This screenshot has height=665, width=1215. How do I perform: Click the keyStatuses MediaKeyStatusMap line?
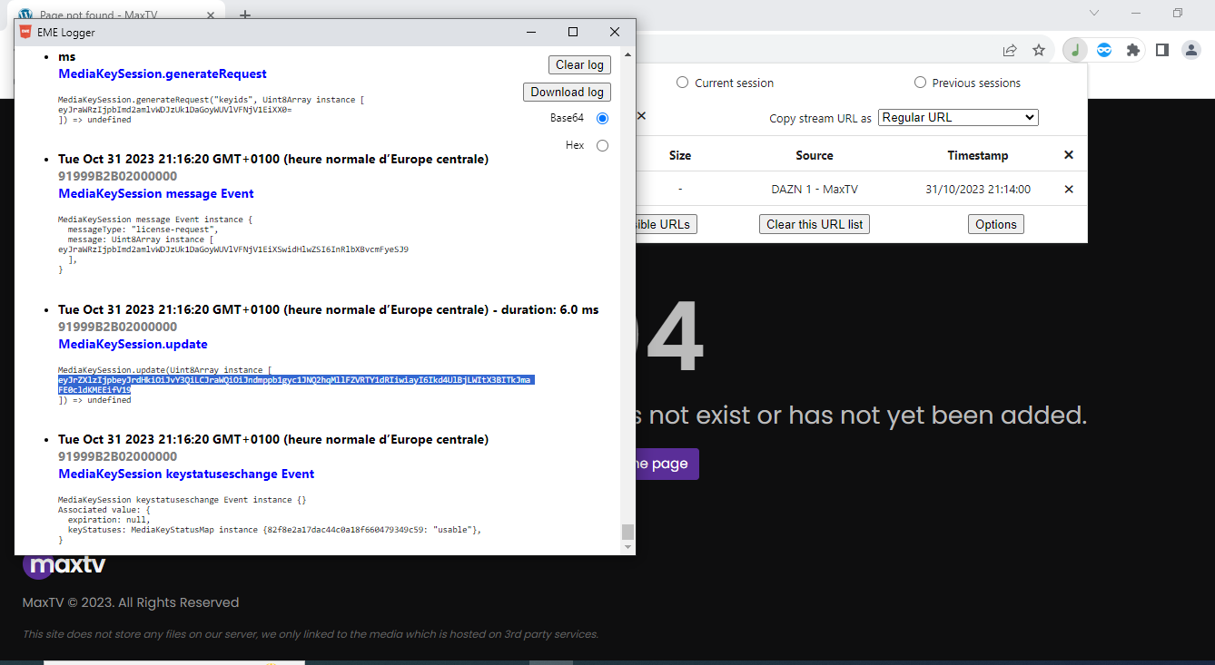tap(274, 529)
